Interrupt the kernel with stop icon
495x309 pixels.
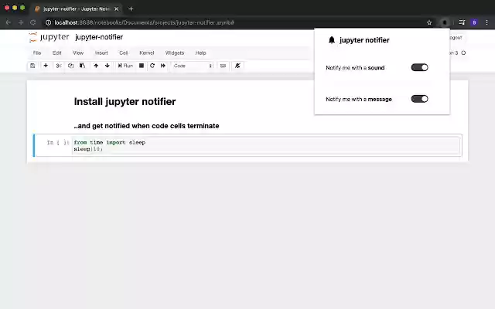tap(142, 66)
